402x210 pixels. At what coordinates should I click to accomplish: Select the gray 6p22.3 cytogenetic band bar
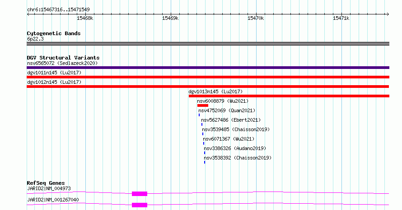click(208, 44)
